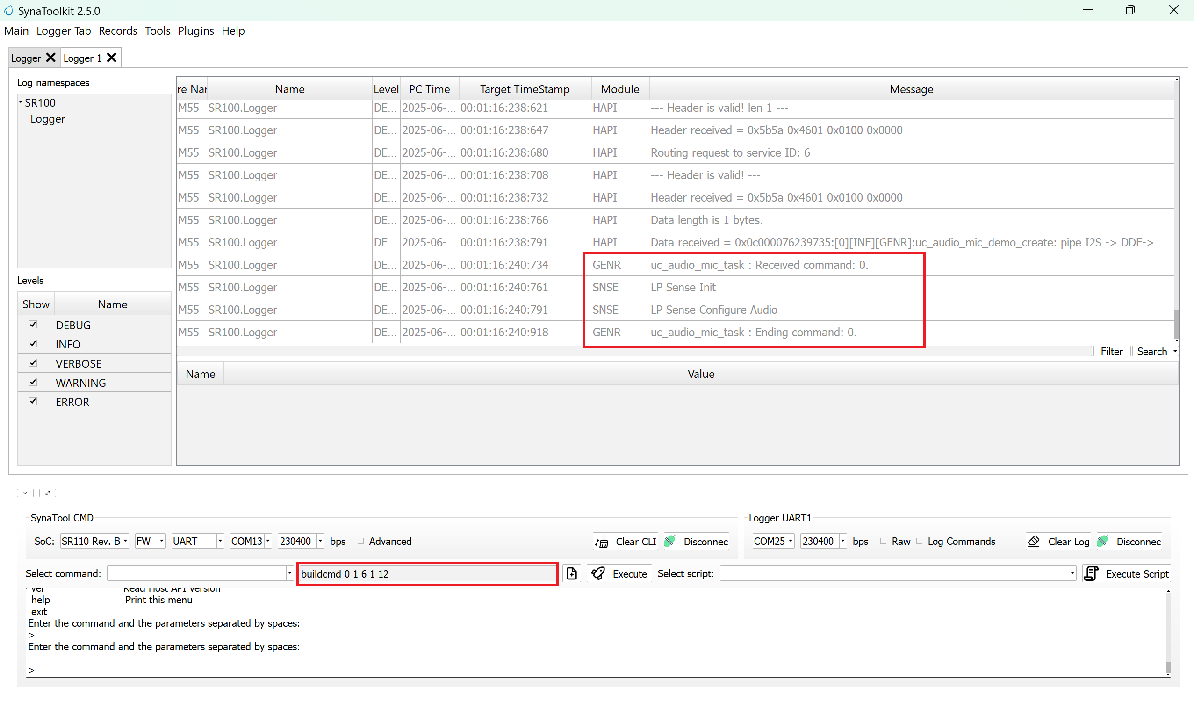Click the Logger UART1 Disconnect plug icon
The height and width of the screenshot is (702, 1194).
pos(1103,541)
